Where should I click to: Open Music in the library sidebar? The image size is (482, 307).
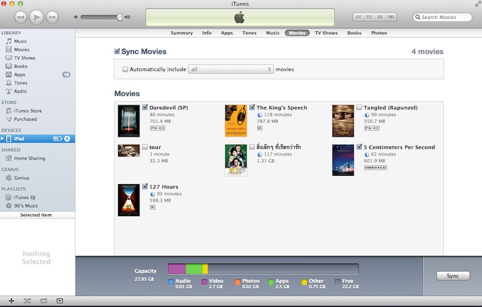[20, 41]
